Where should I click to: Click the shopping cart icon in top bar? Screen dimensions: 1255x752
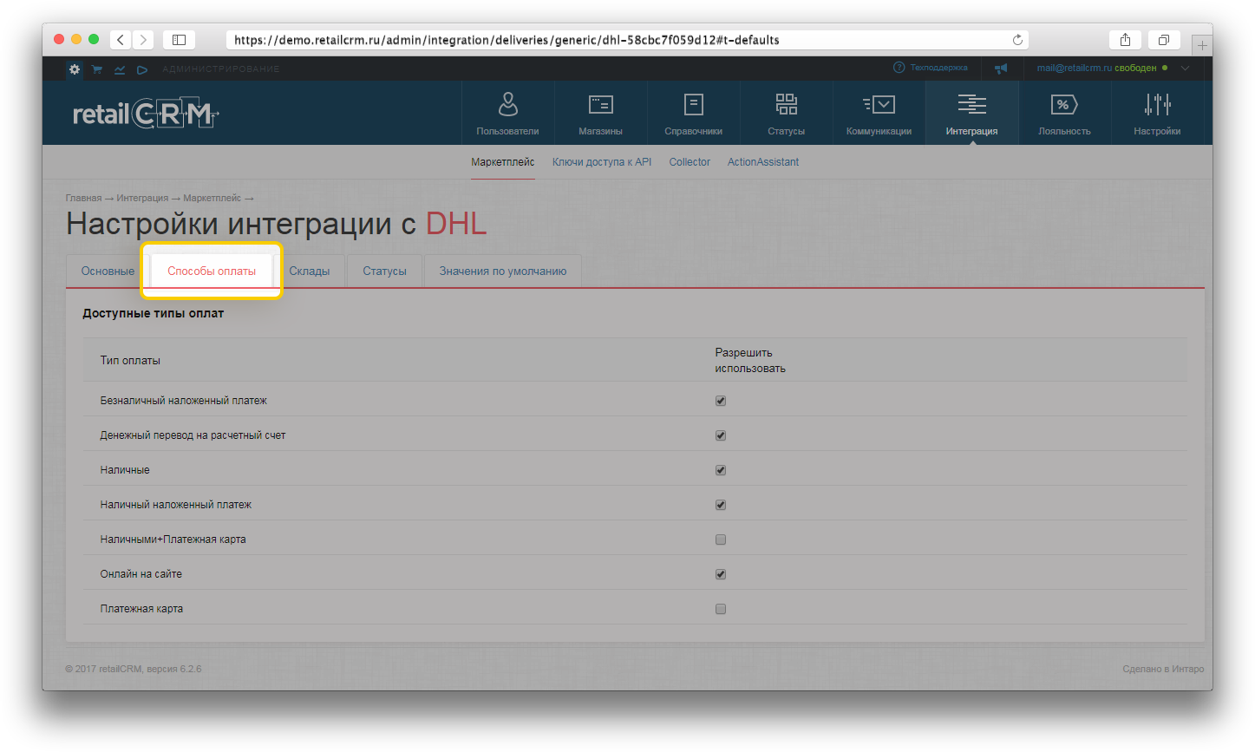97,69
